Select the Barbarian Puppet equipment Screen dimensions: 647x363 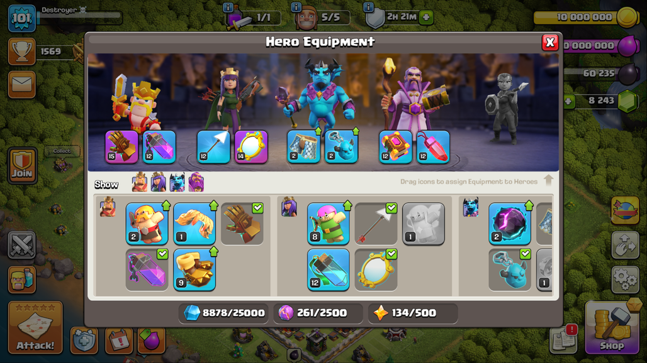click(x=147, y=224)
